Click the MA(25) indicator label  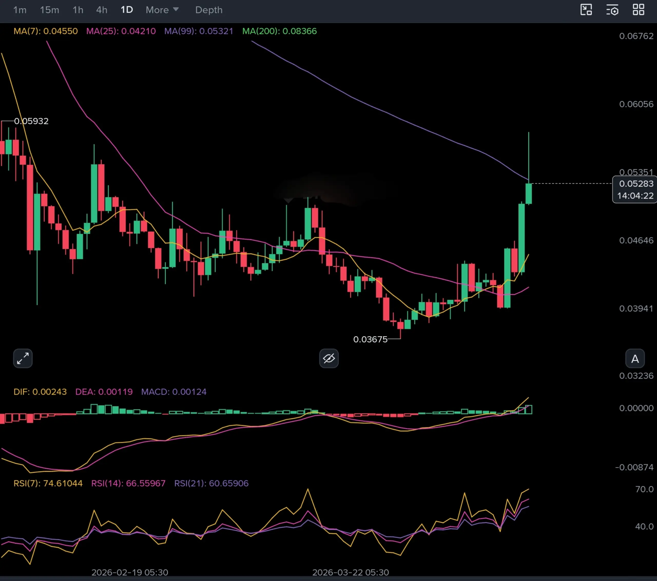121,31
